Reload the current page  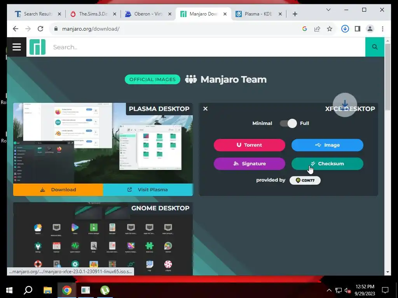click(40, 29)
